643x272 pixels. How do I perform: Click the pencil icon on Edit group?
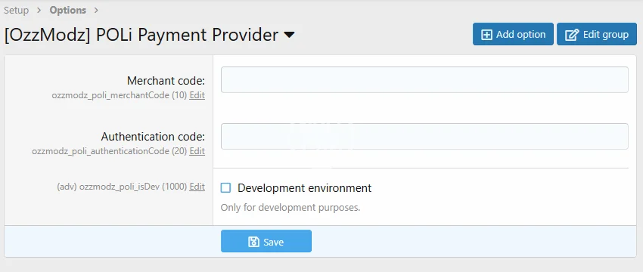[x=571, y=35]
